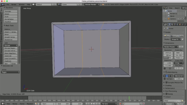Select the Render Layers properties tab icon
The width and height of the screenshot is (187, 105).
pyautogui.click(x=172, y=24)
